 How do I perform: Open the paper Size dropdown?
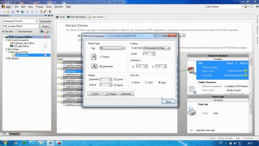click(123, 48)
